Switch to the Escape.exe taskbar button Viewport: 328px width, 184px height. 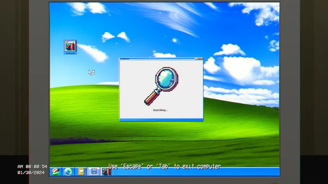point(106,172)
